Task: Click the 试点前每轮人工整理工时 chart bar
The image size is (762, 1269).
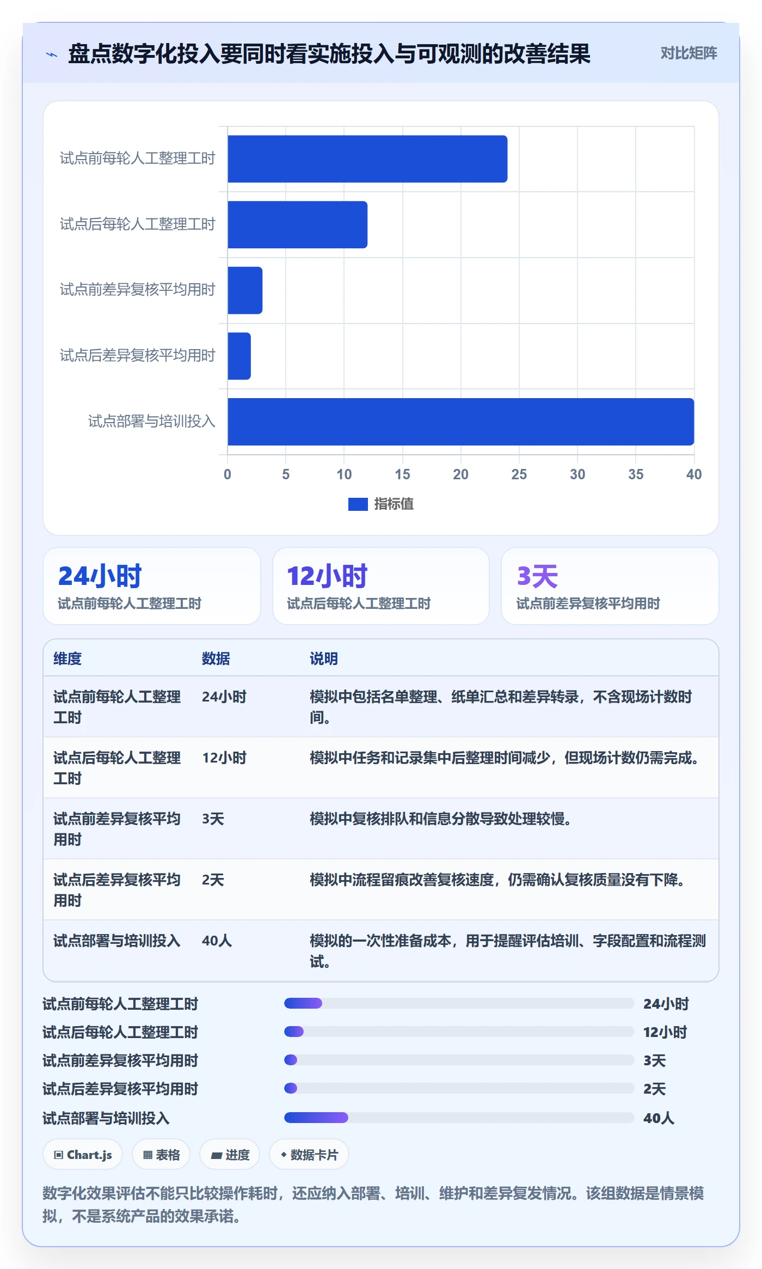Action: [367, 159]
